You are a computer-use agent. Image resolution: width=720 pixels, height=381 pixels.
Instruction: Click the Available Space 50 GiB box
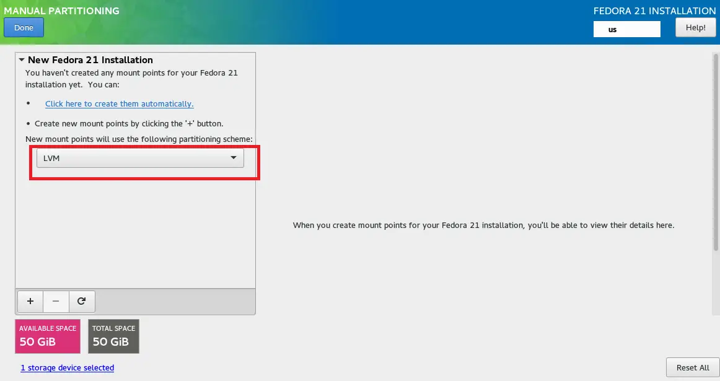[x=48, y=336]
